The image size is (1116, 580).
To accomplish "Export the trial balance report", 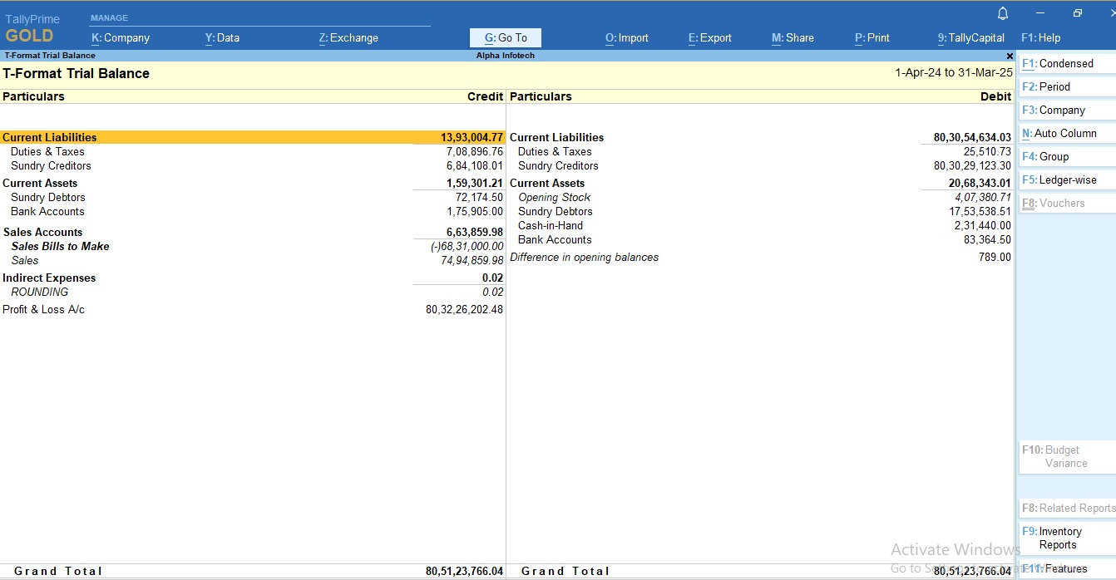I will [709, 37].
